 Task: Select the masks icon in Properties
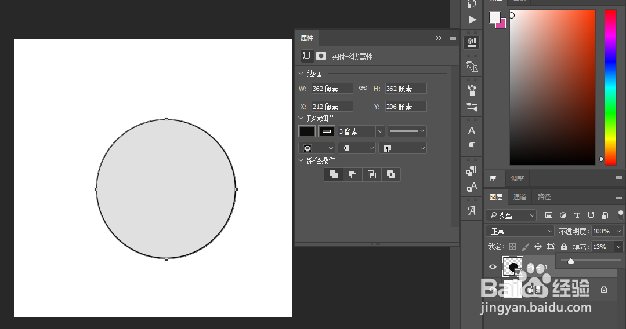tap(321, 56)
